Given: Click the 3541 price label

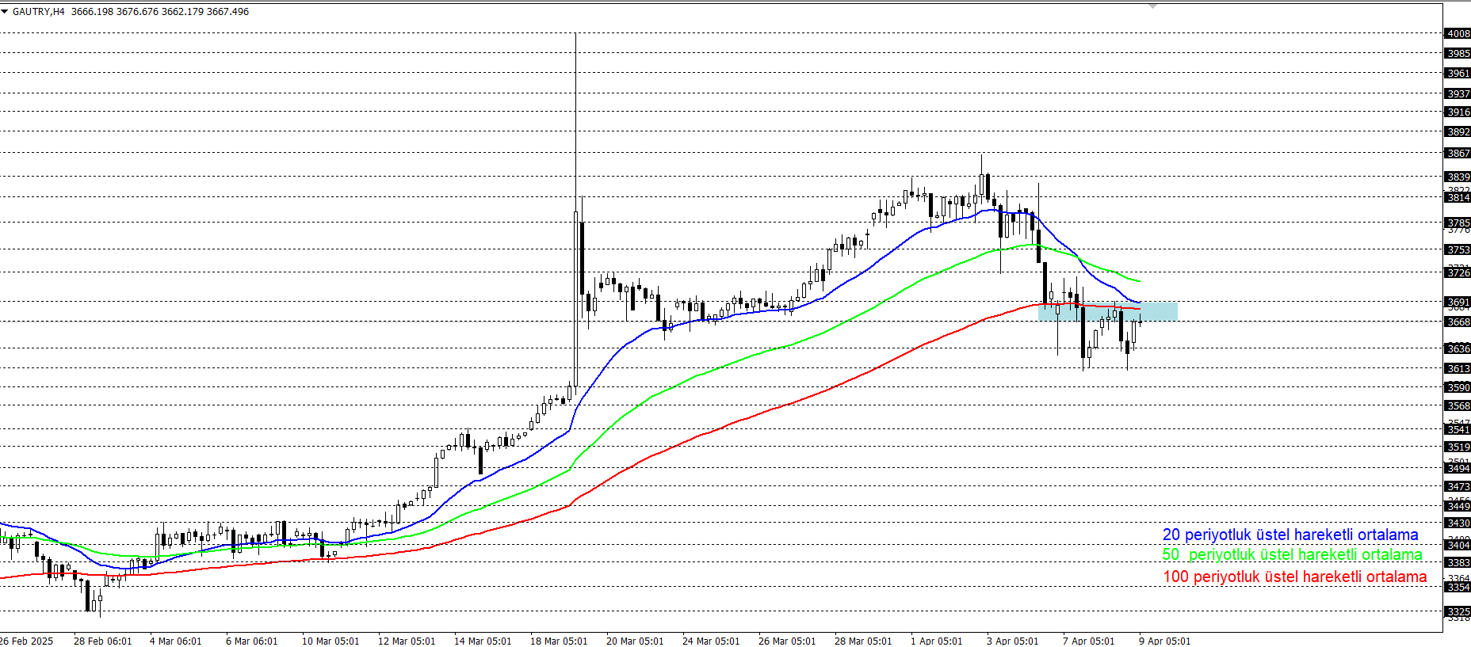Looking at the screenshot, I should click(1458, 429).
